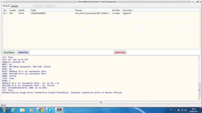Select details cell C5922FF042600076
202x113 pixels.
pos(38,13)
